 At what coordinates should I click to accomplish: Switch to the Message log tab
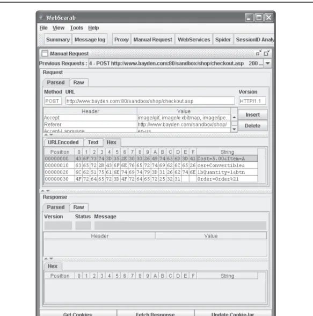tap(90, 40)
